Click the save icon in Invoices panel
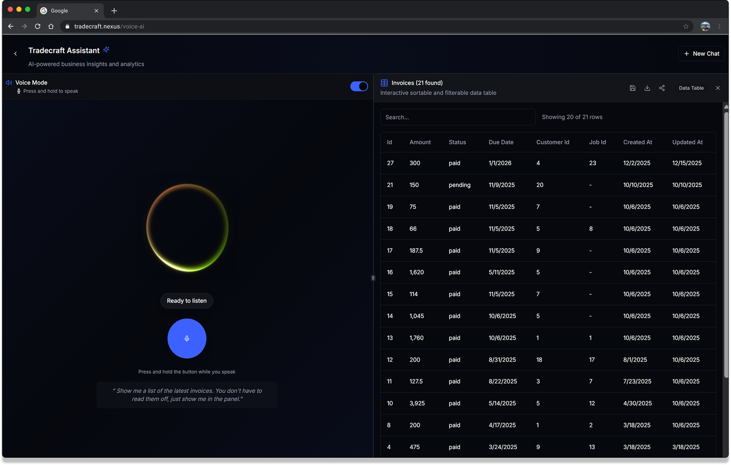The width and height of the screenshot is (731, 465). [632, 88]
